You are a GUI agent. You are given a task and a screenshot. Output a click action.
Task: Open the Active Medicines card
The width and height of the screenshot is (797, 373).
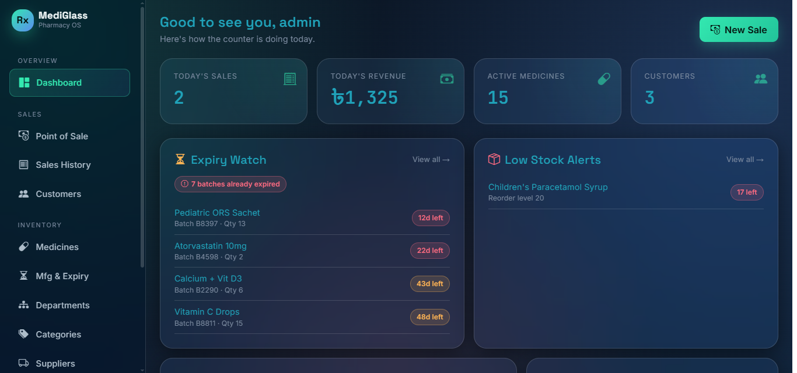pos(547,91)
